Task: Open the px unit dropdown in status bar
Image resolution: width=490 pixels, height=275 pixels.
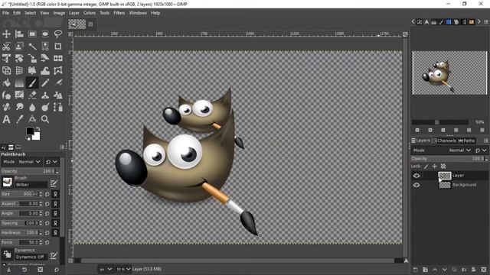Action: click(106, 269)
